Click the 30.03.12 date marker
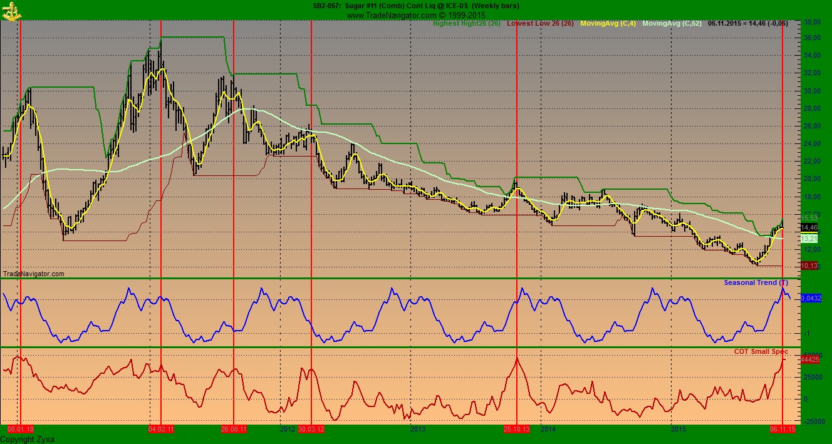Viewport: 832px width, 444px height. coord(311,430)
